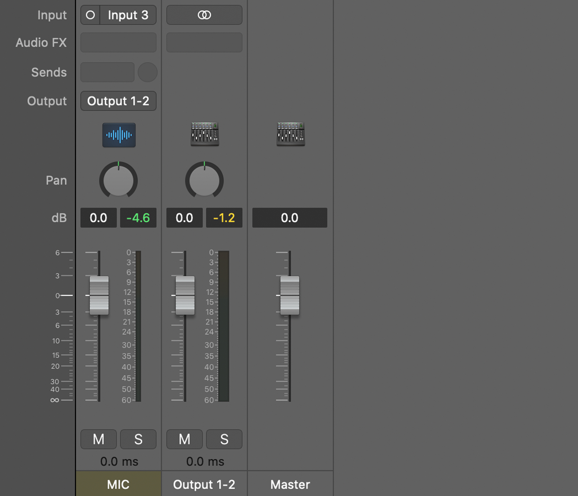
Task: Click the Master channel mixer icon
Action: [291, 134]
